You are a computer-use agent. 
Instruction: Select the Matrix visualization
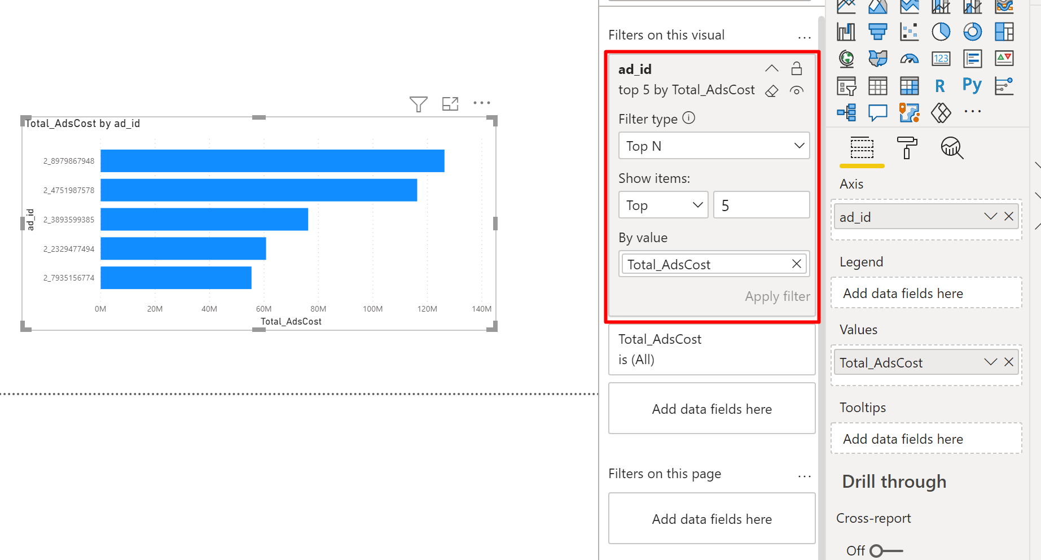tap(909, 86)
